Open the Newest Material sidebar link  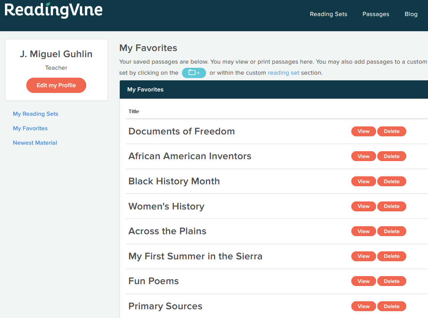click(x=35, y=143)
